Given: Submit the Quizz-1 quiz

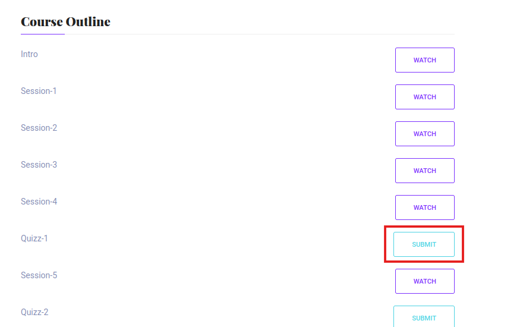Looking at the screenshot, I should (424, 244).
